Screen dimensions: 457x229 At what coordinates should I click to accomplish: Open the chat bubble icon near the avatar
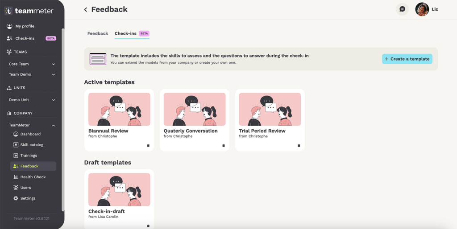pos(402,9)
